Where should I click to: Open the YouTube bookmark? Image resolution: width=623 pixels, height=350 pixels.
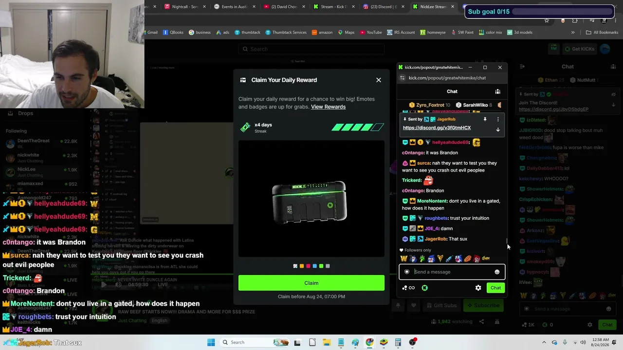coord(371,33)
